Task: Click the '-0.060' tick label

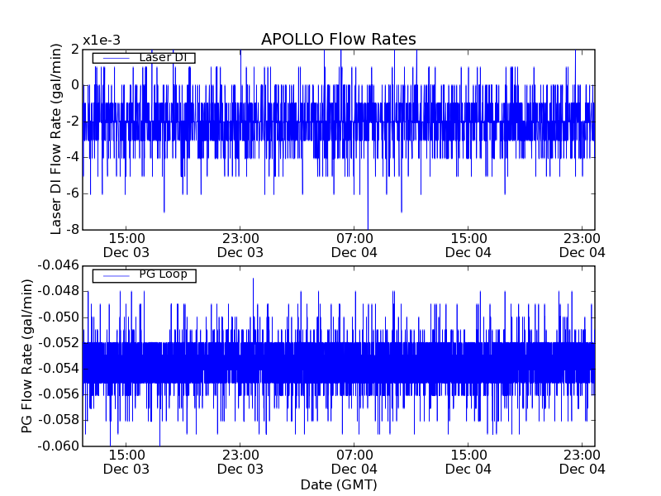Action: click(58, 446)
